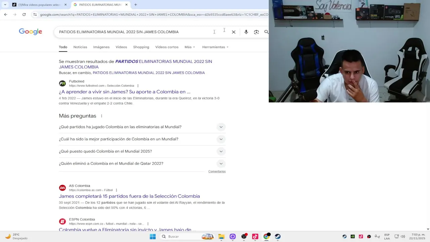The width and height of the screenshot is (430, 242).
Task: Switch to the Noticias tab
Action: [80, 47]
